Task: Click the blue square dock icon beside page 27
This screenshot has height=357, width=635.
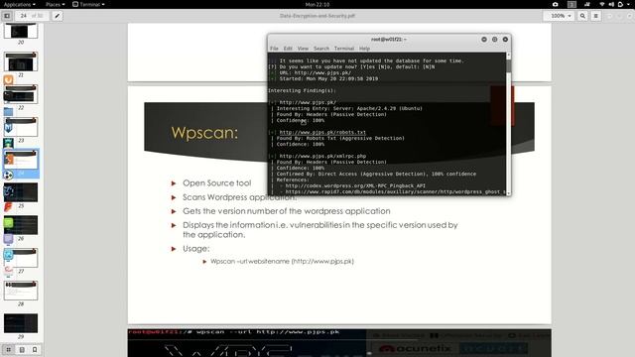Action: tap(8, 255)
